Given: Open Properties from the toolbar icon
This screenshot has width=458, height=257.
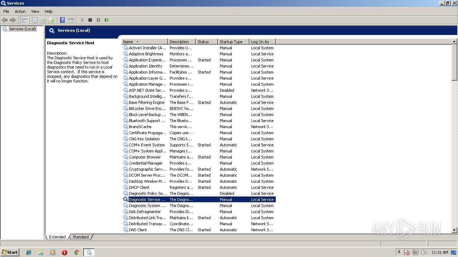Looking at the screenshot, I should [x=35, y=20].
